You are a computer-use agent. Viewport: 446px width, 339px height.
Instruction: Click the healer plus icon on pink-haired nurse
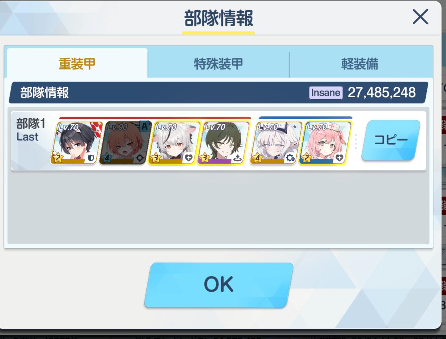(x=339, y=158)
